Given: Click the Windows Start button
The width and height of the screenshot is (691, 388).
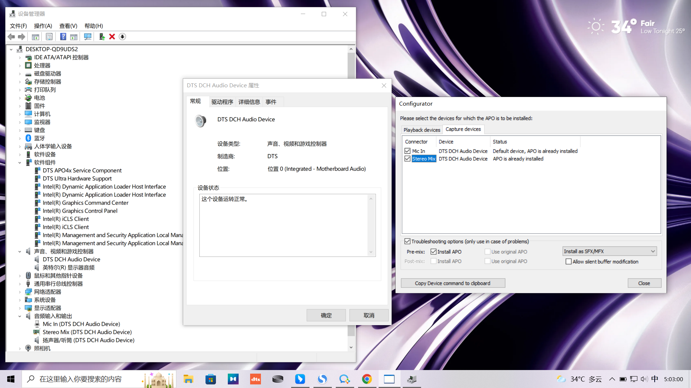Looking at the screenshot, I should pyautogui.click(x=11, y=379).
